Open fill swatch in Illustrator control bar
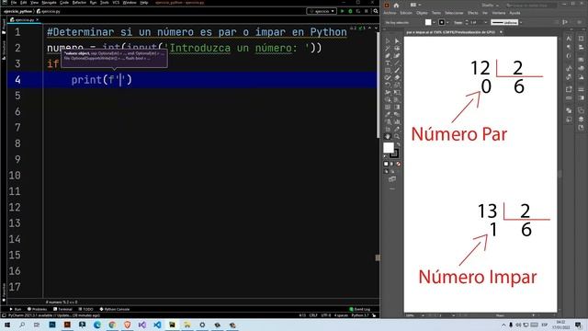Image resolution: width=588 pixels, height=331 pixels. [428, 22]
